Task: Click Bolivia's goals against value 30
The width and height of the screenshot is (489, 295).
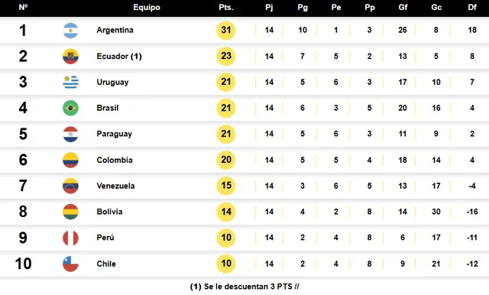Action: coord(436,212)
